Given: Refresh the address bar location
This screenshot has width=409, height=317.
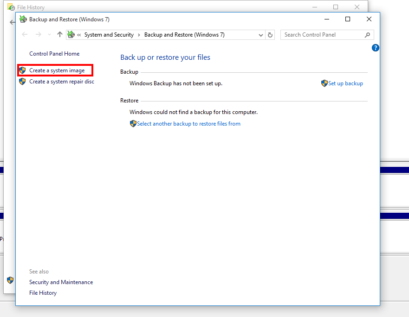Looking at the screenshot, I should click(271, 35).
